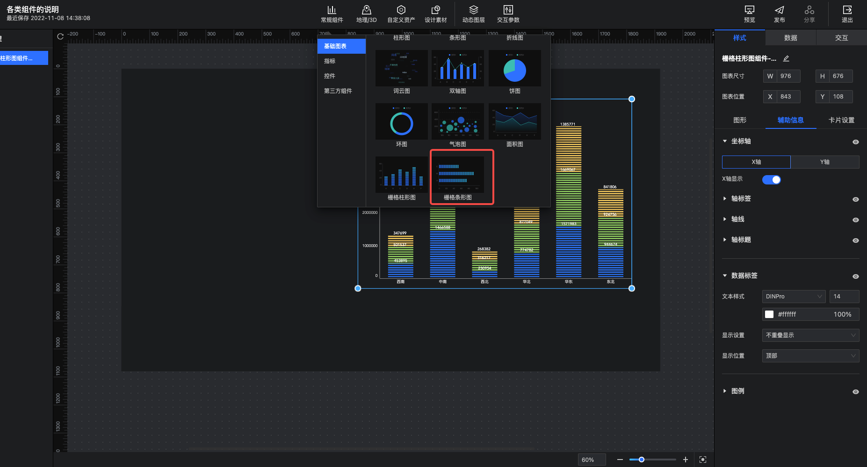Open the 交互参数 settings
Image resolution: width=867 pixels, height=467 pixels.
pyautogui.click(x=508, y=14)
